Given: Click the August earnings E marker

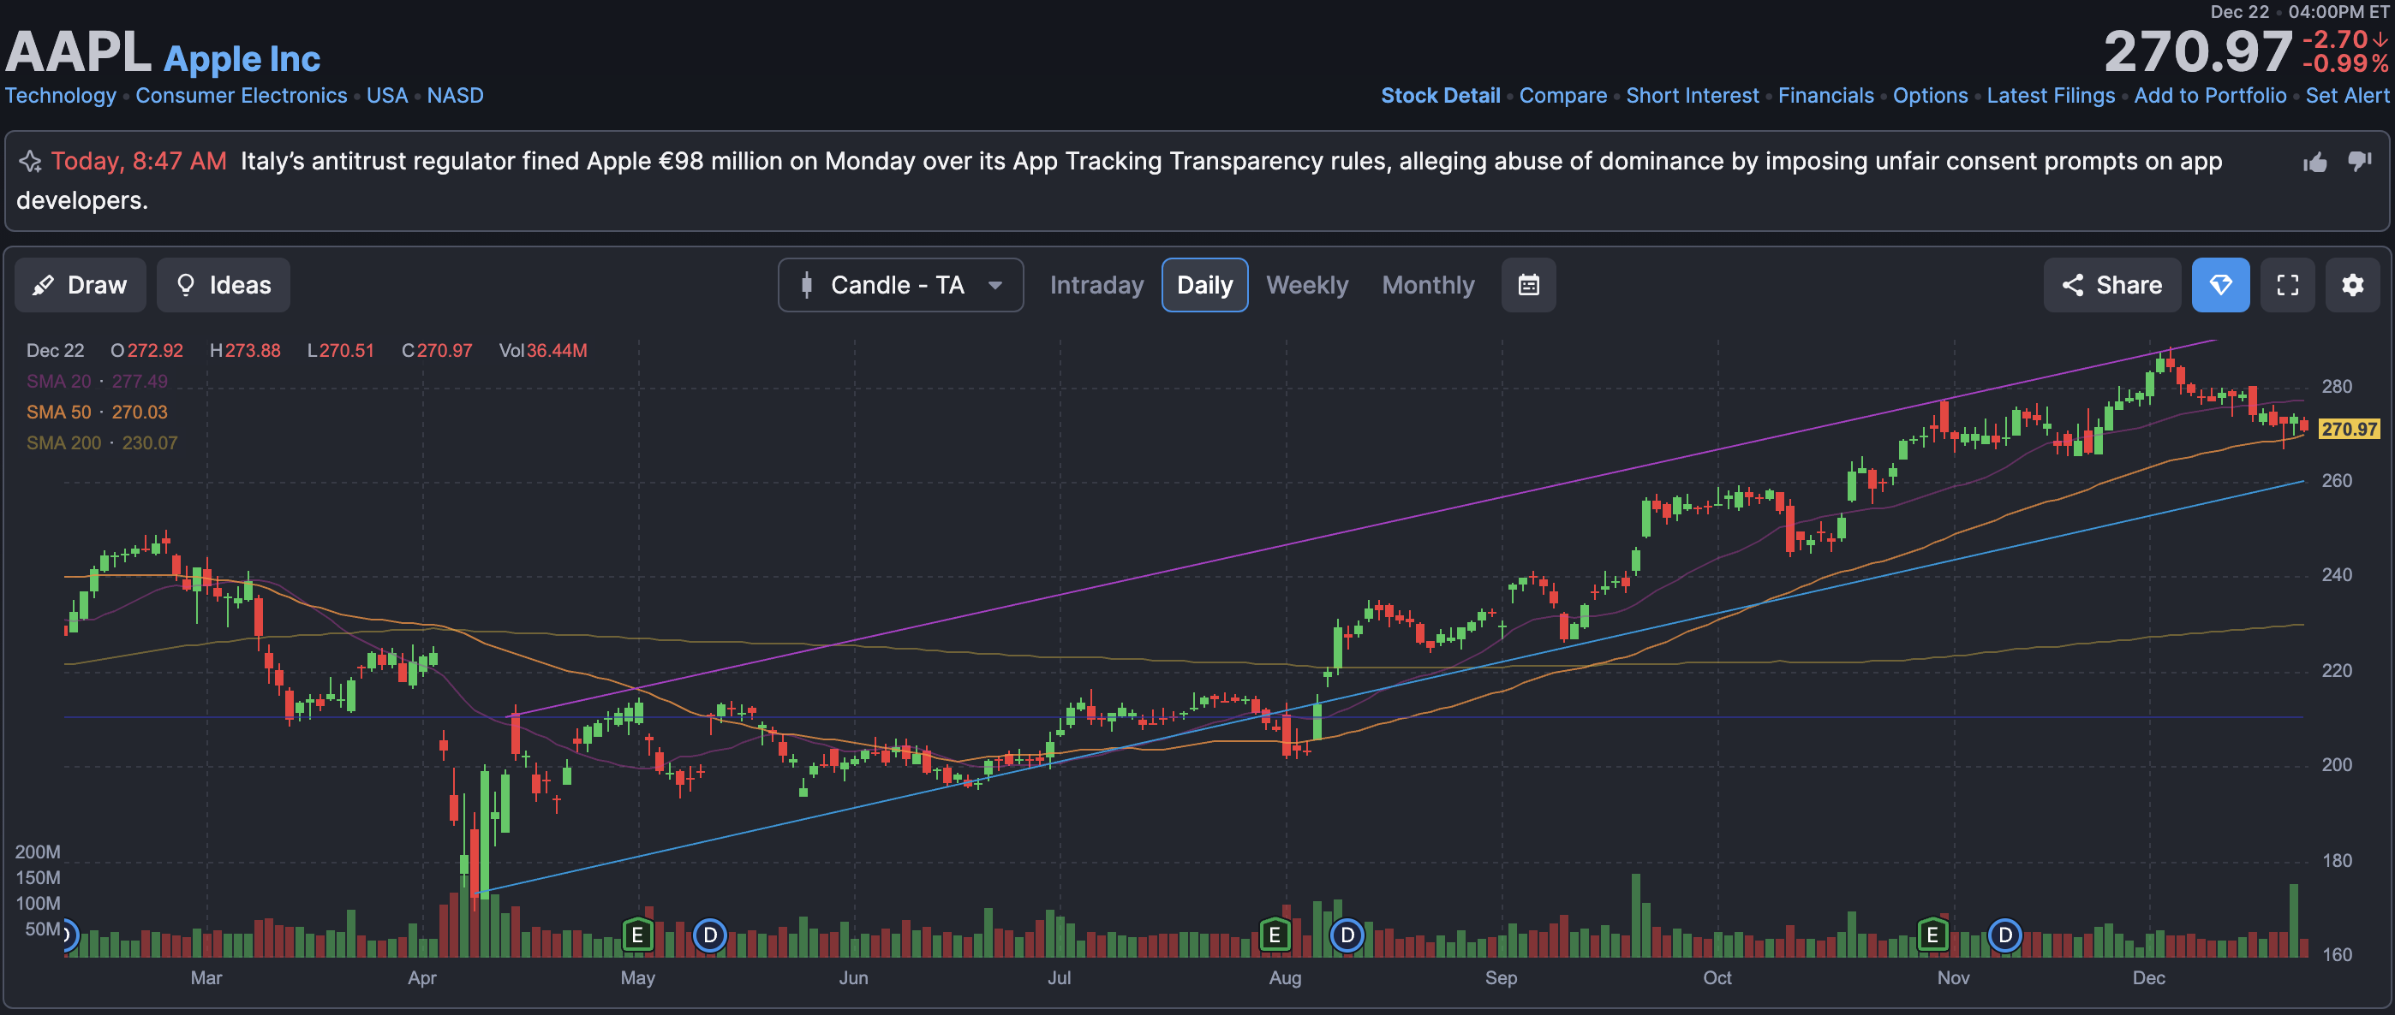Looking at the screenshot, I should 1274,935.
